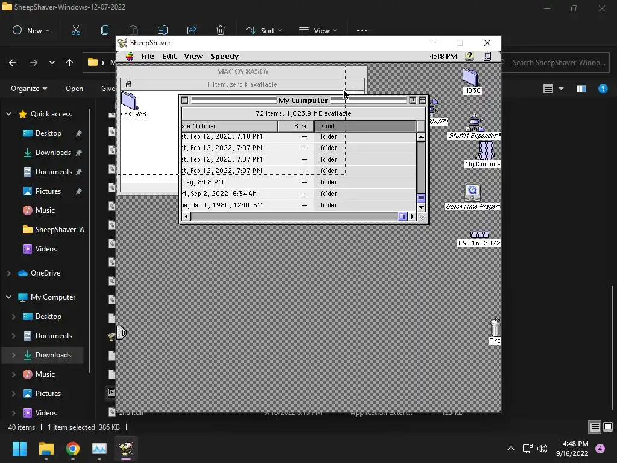Click the horizontal scroll thumb in My Computer window
Viewport: 617px width, 463px height.
click(402, 216)
